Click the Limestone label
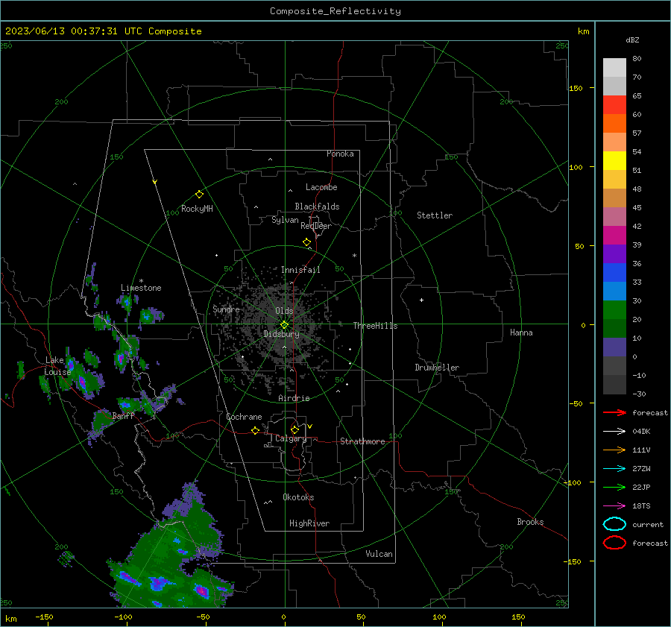The width and height of the screenshot is (671, 627). point(141,288)
